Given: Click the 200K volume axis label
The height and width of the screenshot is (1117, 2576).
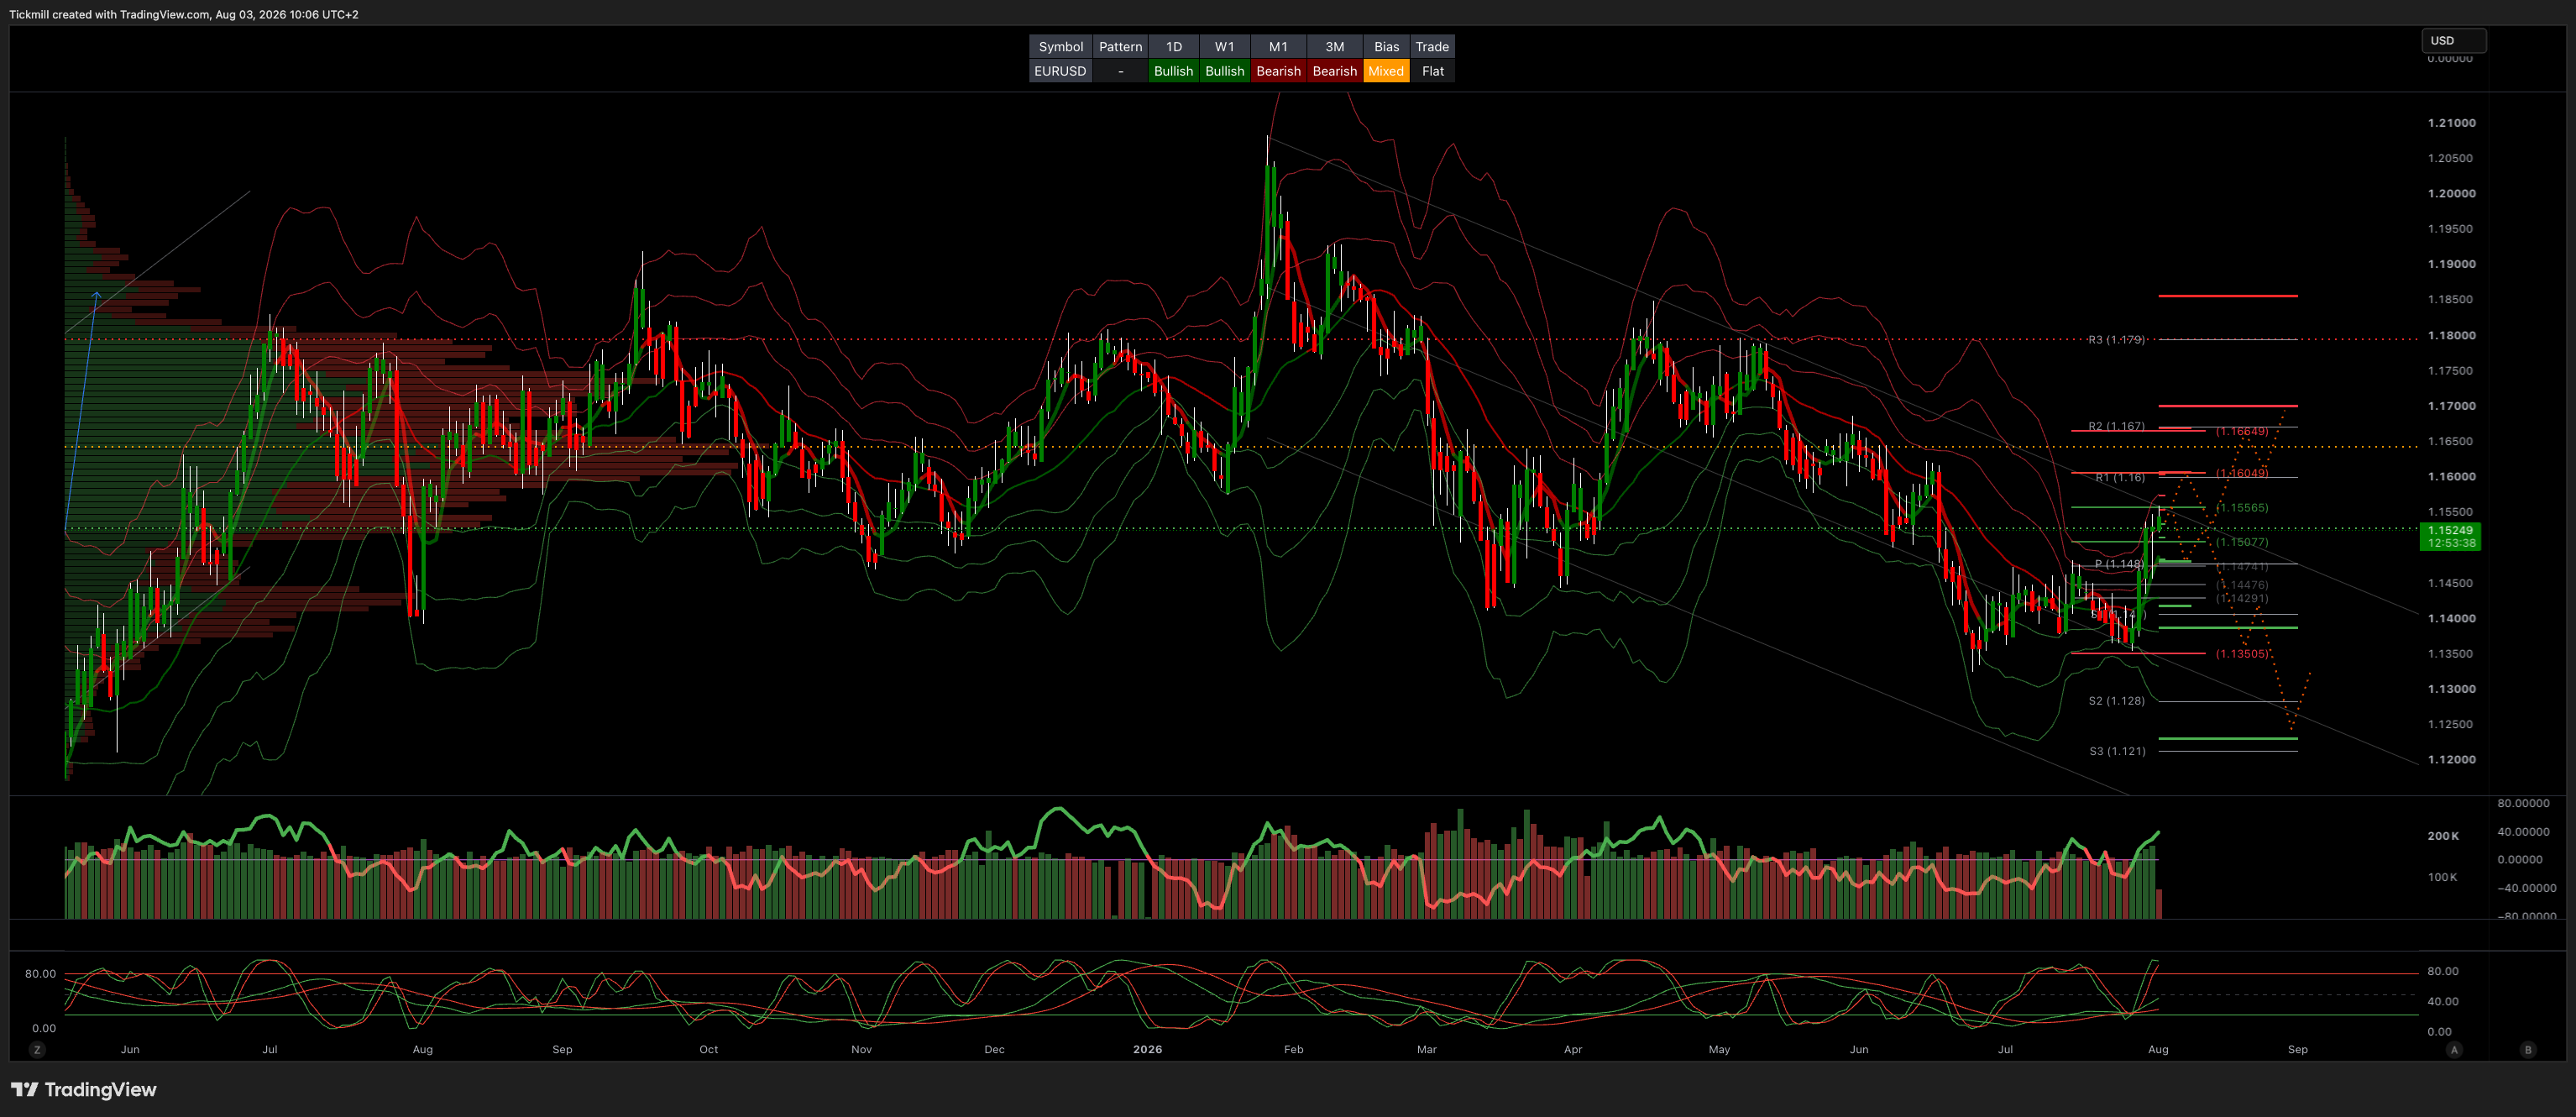Looking at the screenshot, I should (x=2443, y=836).
